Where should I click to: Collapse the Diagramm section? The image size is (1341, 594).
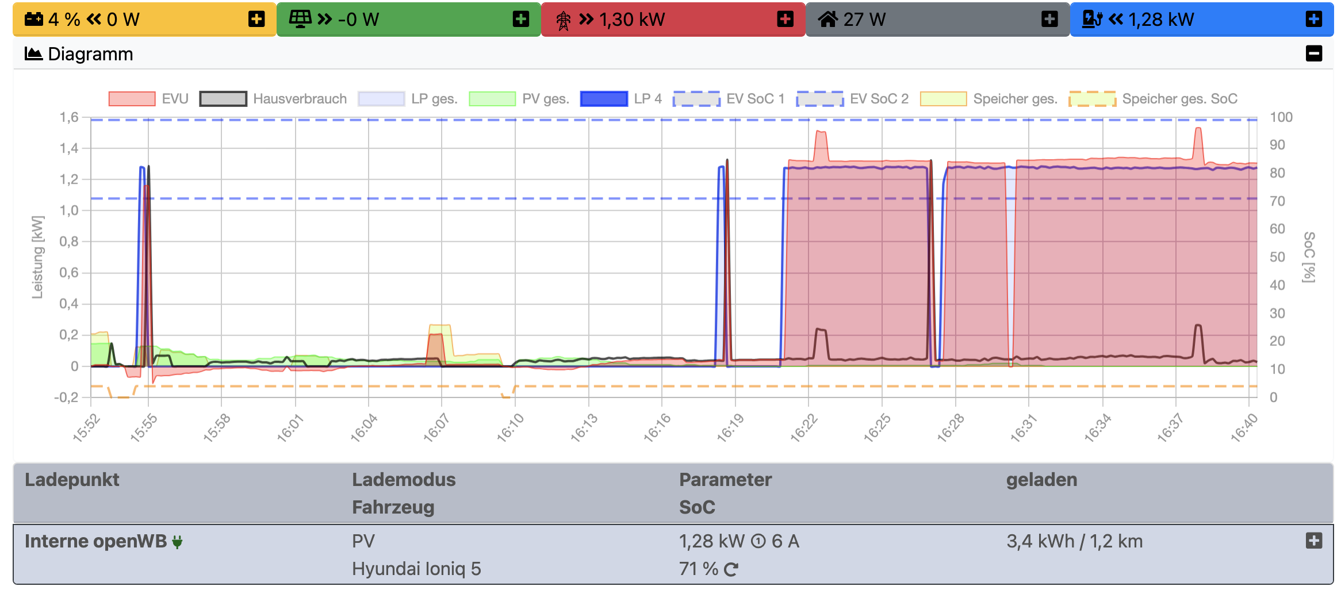pos(1314,53)
